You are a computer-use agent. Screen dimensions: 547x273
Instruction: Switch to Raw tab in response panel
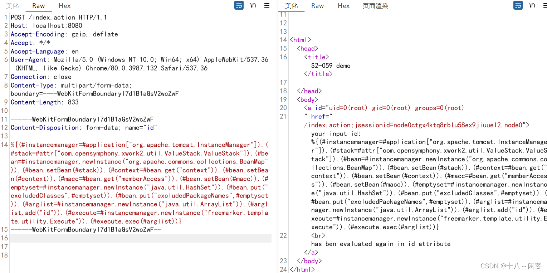coord(317,6)
